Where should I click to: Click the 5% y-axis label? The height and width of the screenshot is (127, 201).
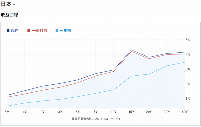[188, 40]
